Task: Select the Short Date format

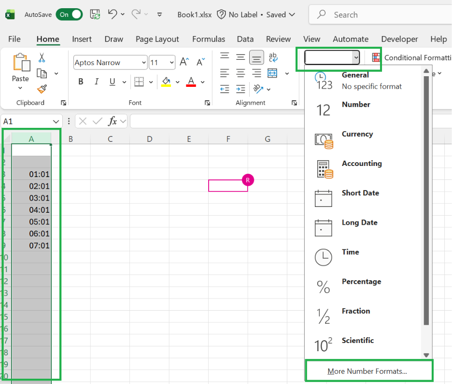Action: click(363, 199)
